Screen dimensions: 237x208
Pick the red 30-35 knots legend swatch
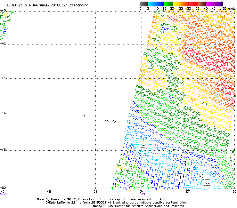[193, 4]
